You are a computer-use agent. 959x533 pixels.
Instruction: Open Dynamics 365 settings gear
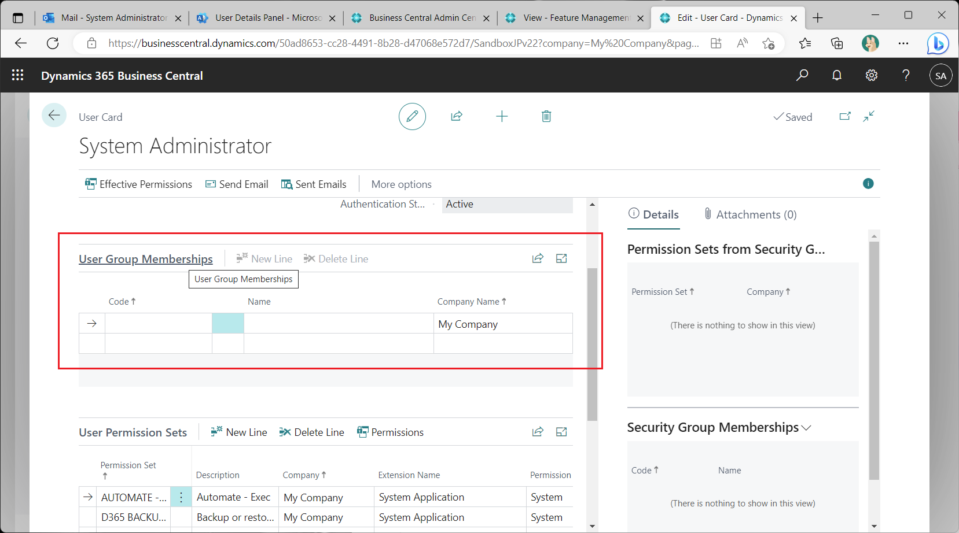point(872,75)
